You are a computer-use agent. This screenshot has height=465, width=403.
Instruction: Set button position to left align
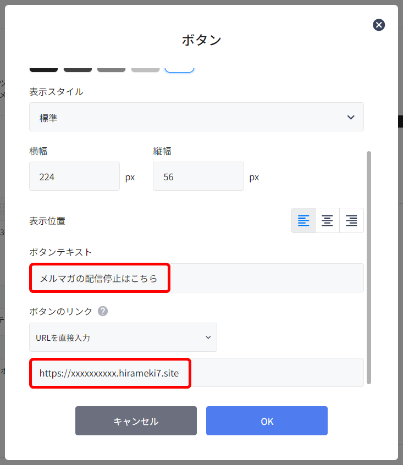click(303, 221)
